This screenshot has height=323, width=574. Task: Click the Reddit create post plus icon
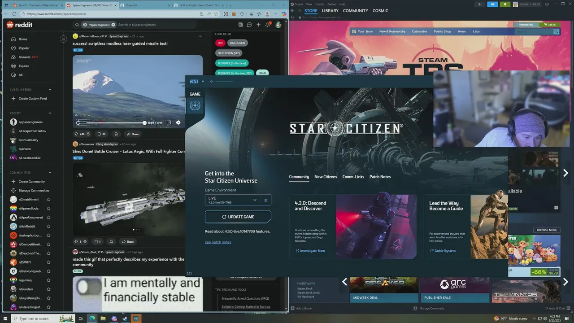258,25
